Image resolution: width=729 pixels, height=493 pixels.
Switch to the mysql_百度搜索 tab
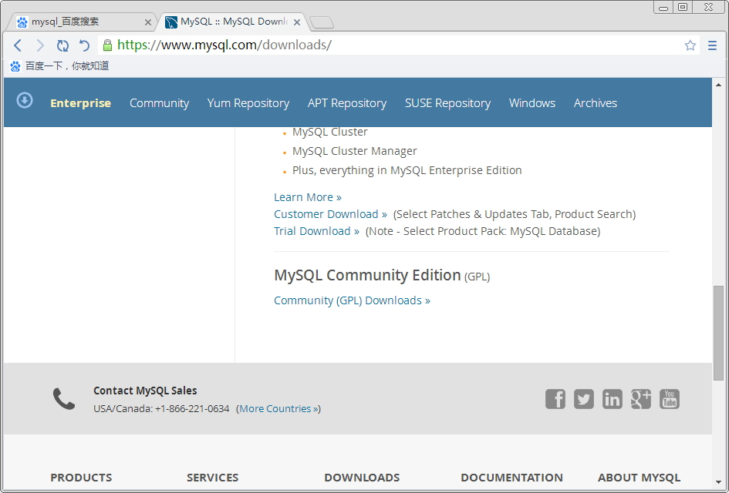click(81, 22)
